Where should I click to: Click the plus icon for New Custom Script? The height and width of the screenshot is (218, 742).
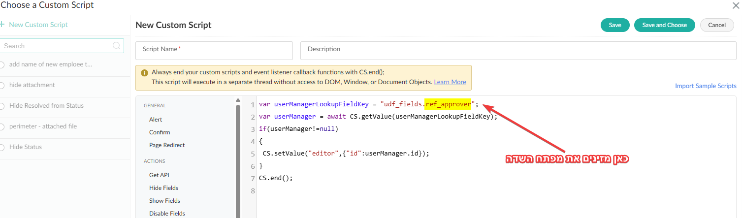[x=1, y=25]
